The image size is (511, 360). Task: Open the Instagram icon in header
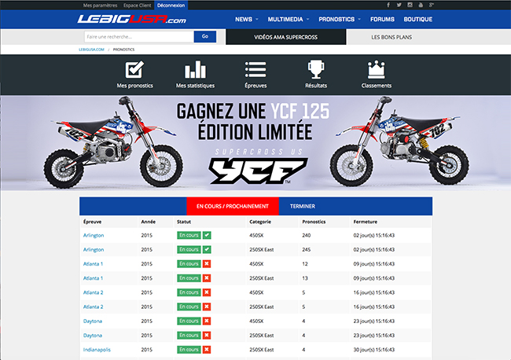[410, 5]
